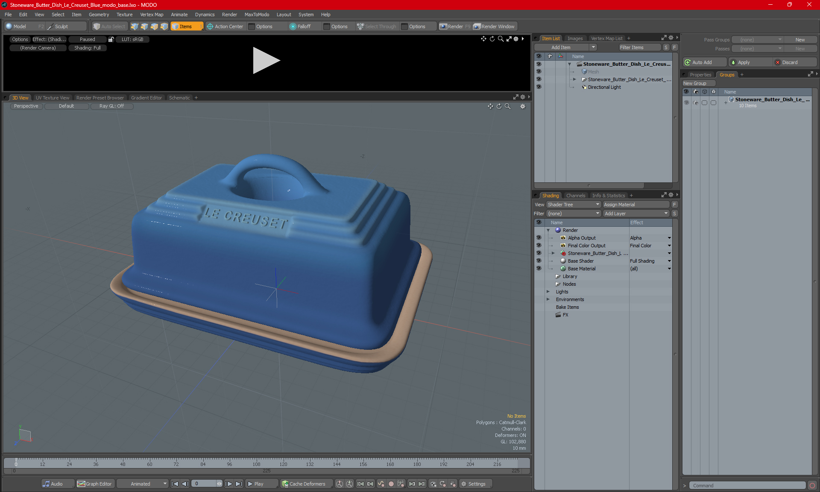
Task: Click the record keyframe red circle icon
Action: (391, 484)
